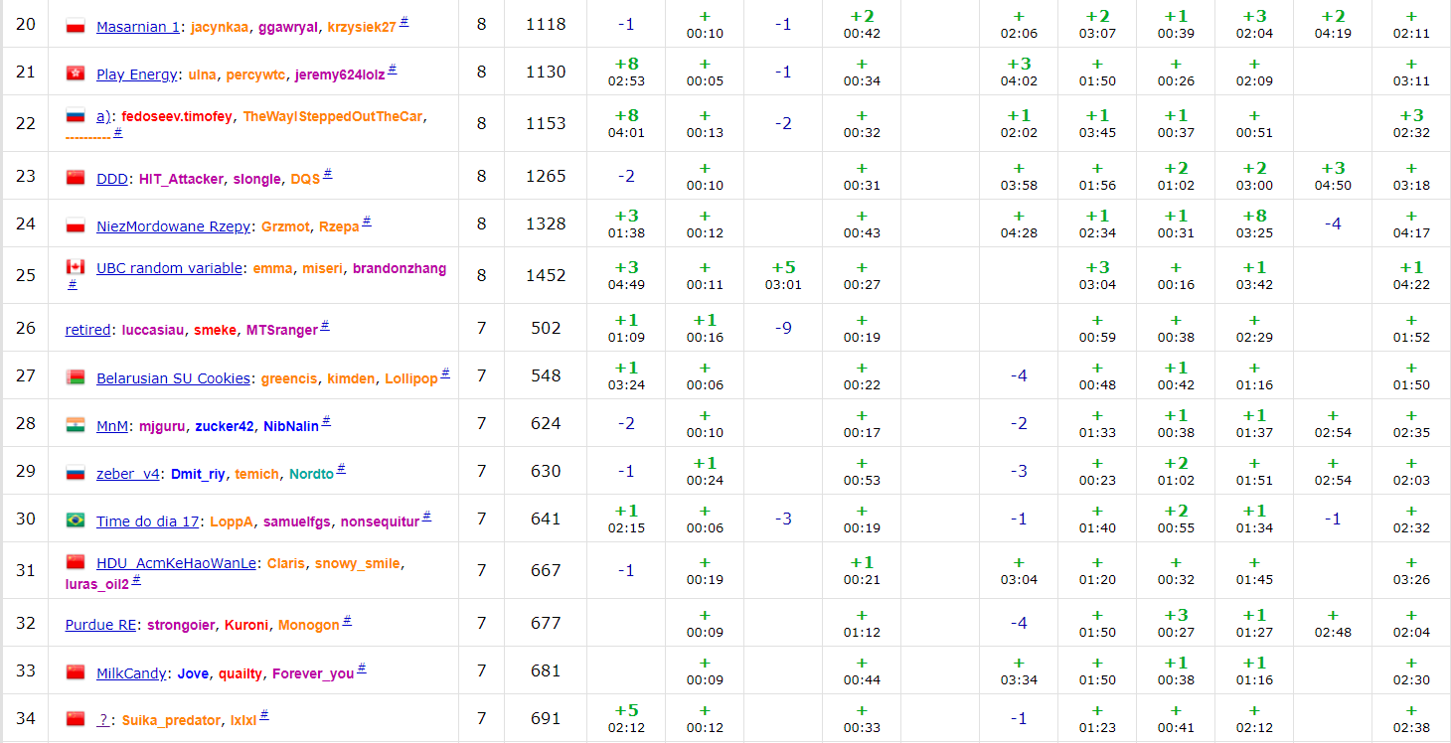Click the Chinese flag next to MilkCandy

pos(76,672)
